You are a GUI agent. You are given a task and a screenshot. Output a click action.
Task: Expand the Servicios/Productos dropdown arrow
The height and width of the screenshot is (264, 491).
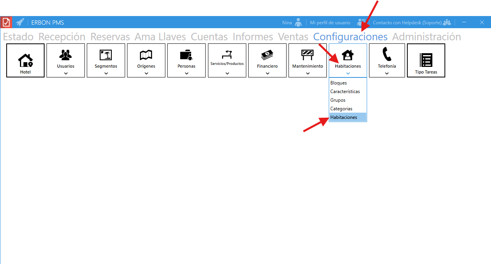pyautogui.click(x=227, y=73)
